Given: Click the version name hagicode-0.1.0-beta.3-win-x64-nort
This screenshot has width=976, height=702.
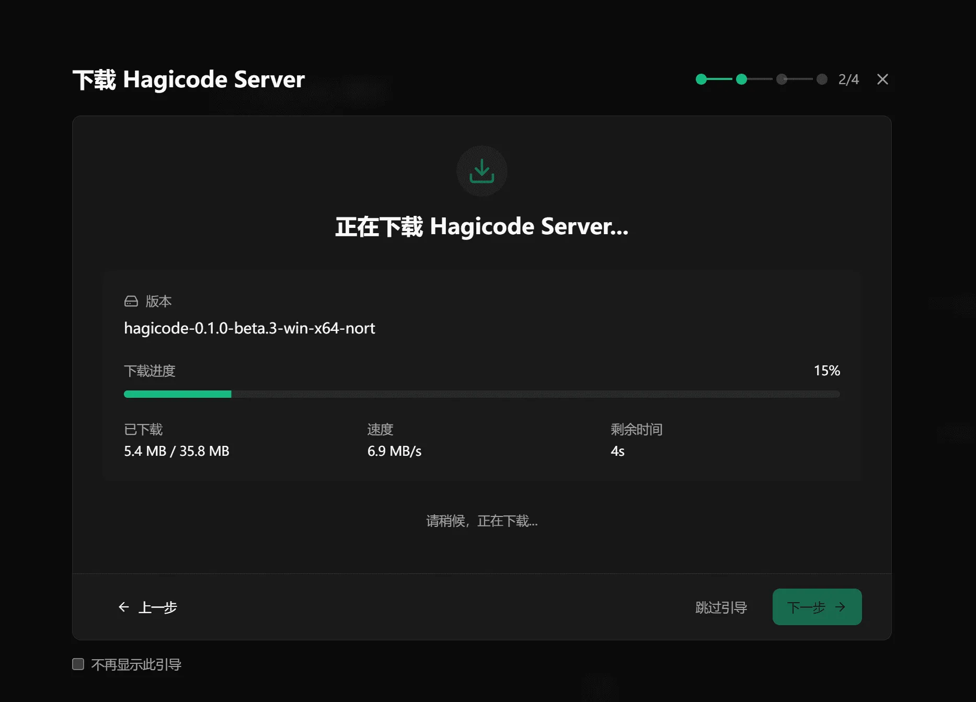Looking at the screenshot, I should click(249, 328).
